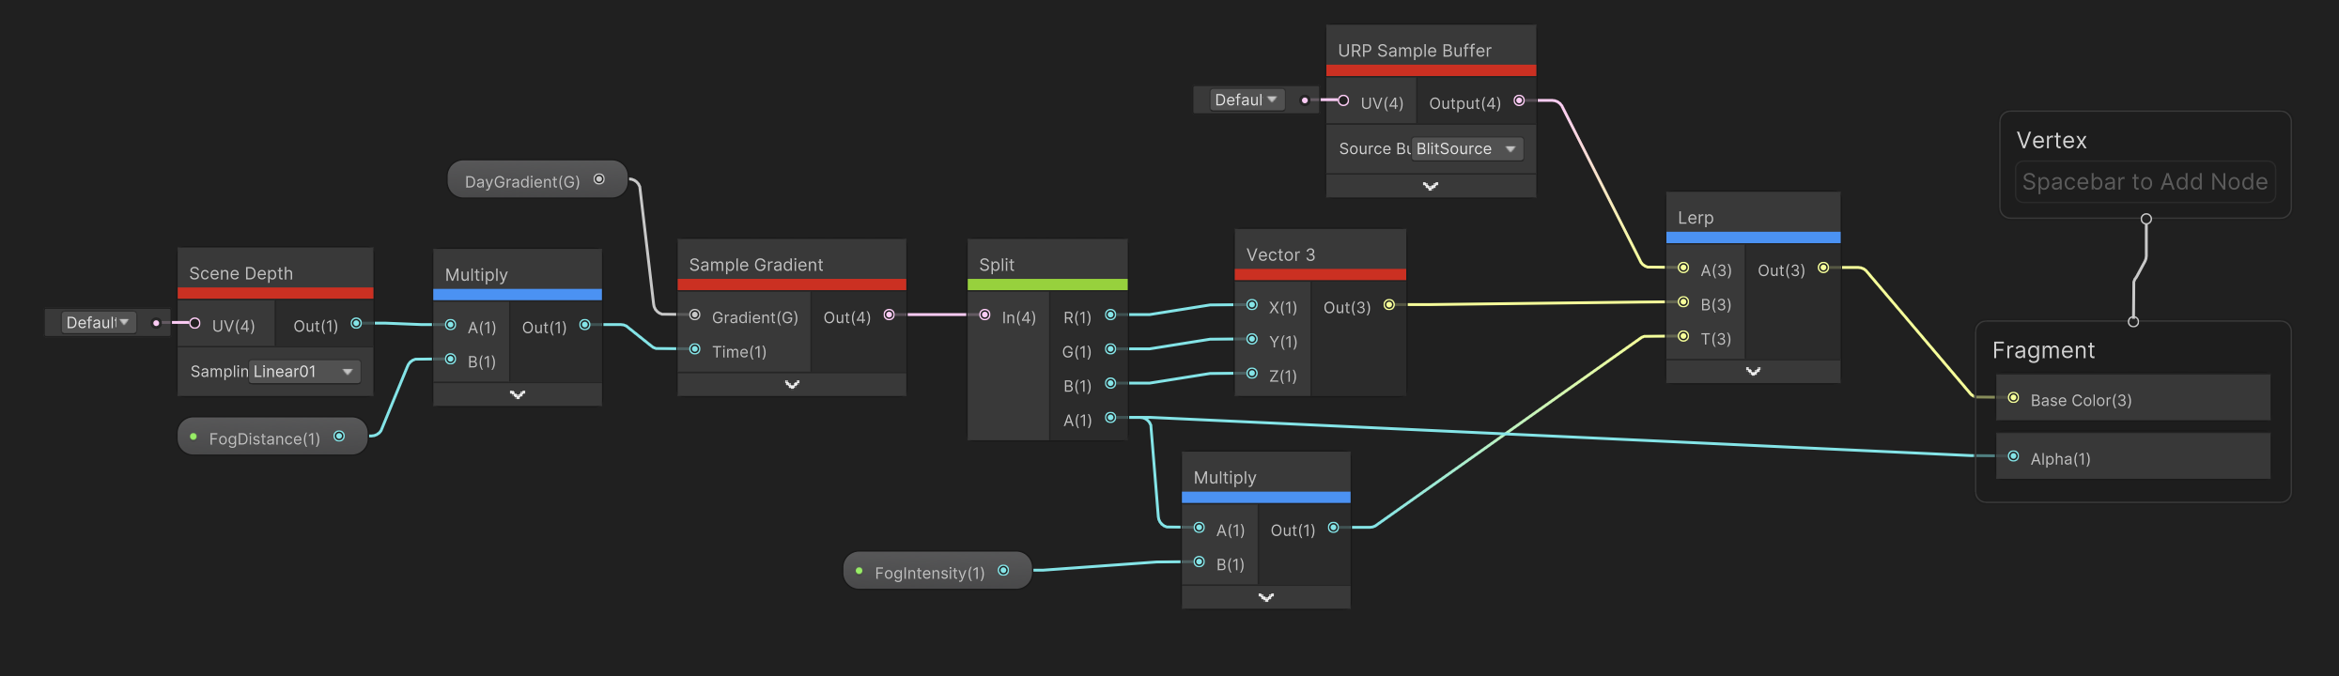Open the Default UV dropdown beside Scene Depth
Screen dimensions: 2339x676
point(99,322)
